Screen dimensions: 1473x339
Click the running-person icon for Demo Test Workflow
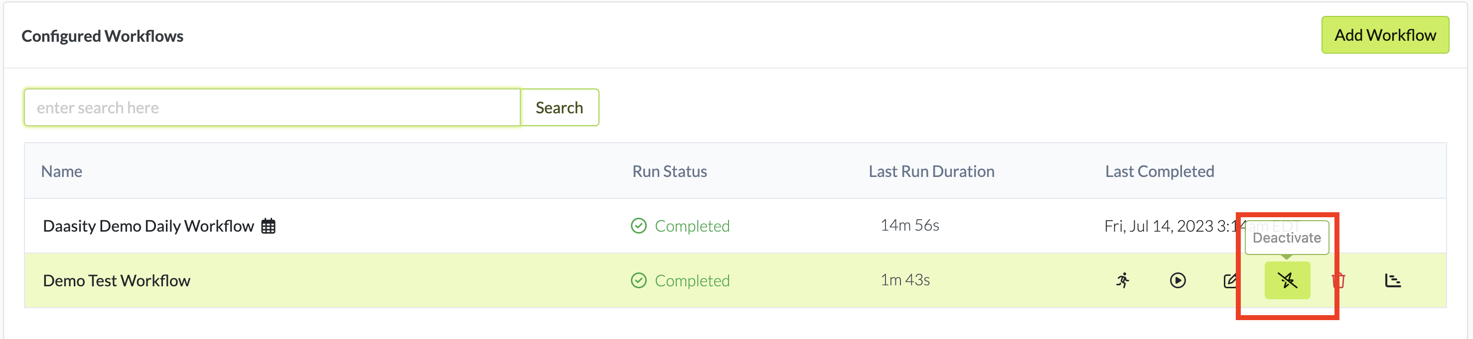(1123, 280)
